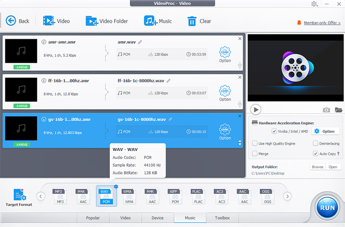Show info for ff-16b-1...00hz.amr file
This screenshot has height=227, width=345.
coord(44,80)
